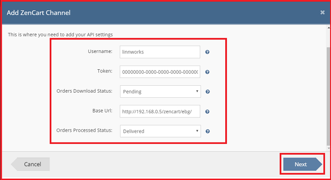The image size is (331, 180).
Task: Open Orders Download Status dropdown
Action: (161, 91)
